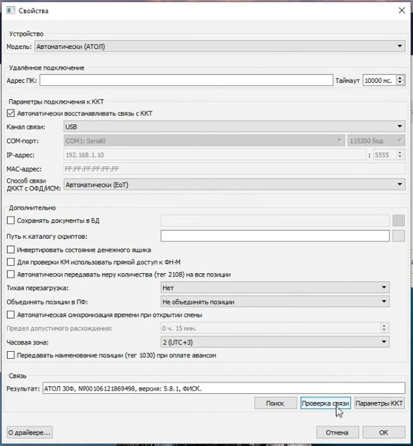Click the Адрес ПК input field
This screenshot has height=446, width=413.
[x=186, y=81]
